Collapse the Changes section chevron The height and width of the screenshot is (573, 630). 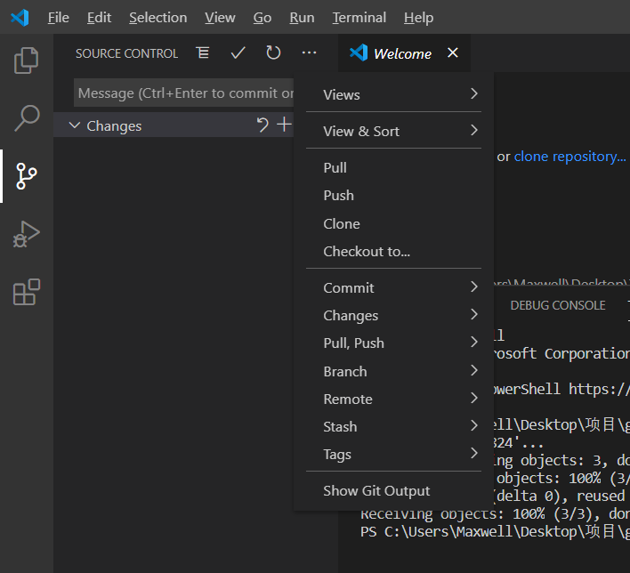click(75, 125)
